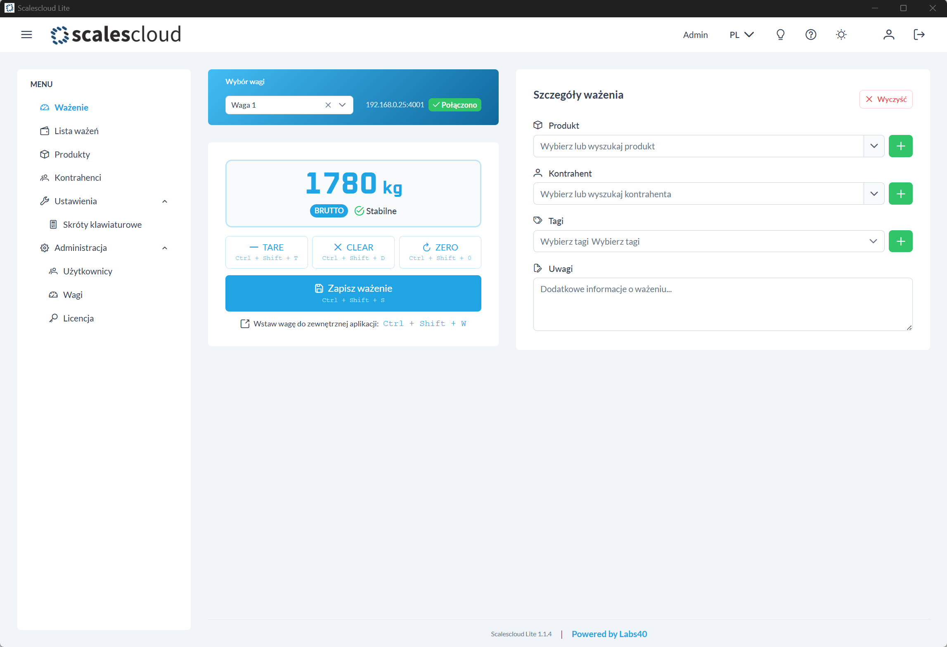This screenshot has width=947, height=647.
Task: Click the Zapisz ważenie button
Action: pyautogui.click(x=353, y=293)
